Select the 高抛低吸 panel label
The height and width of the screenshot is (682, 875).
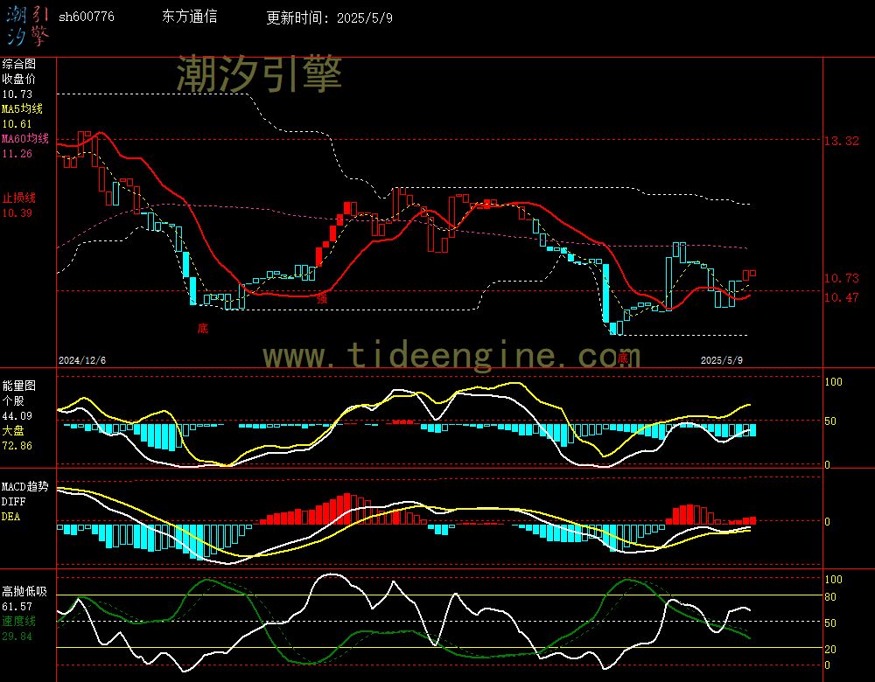click(x=24, y=591)
